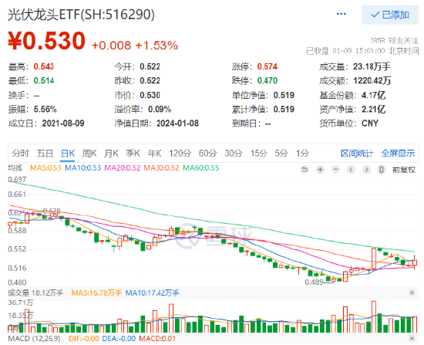Click the 溢价率 value 0.09%
Screen dimensions: 424x345
(160, 109)
